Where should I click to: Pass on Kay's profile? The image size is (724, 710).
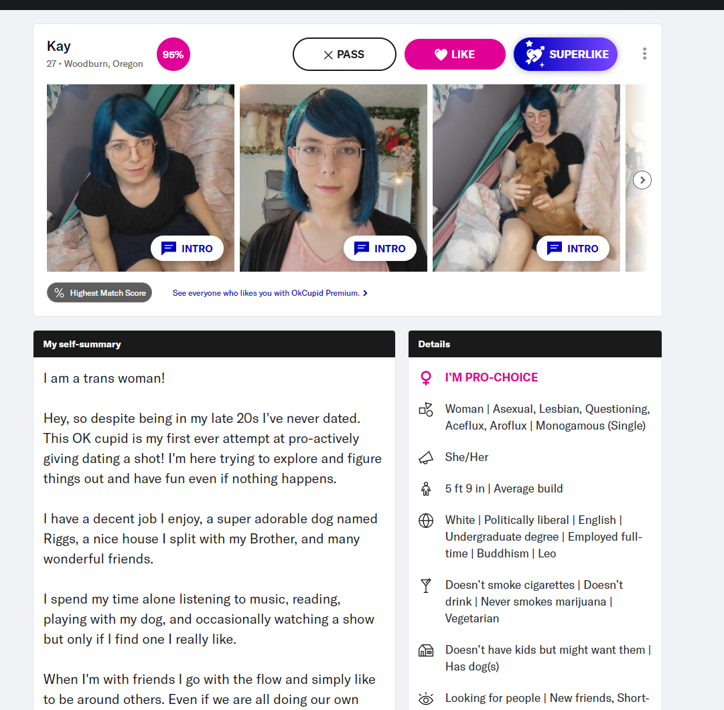pos(344,54)
